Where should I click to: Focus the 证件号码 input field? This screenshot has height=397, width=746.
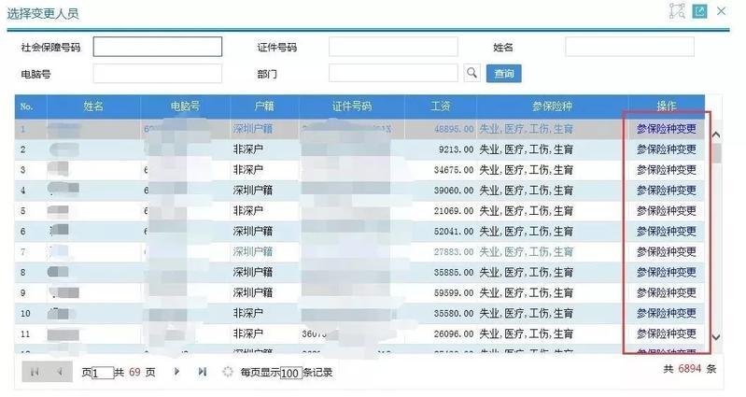[393, 47]
